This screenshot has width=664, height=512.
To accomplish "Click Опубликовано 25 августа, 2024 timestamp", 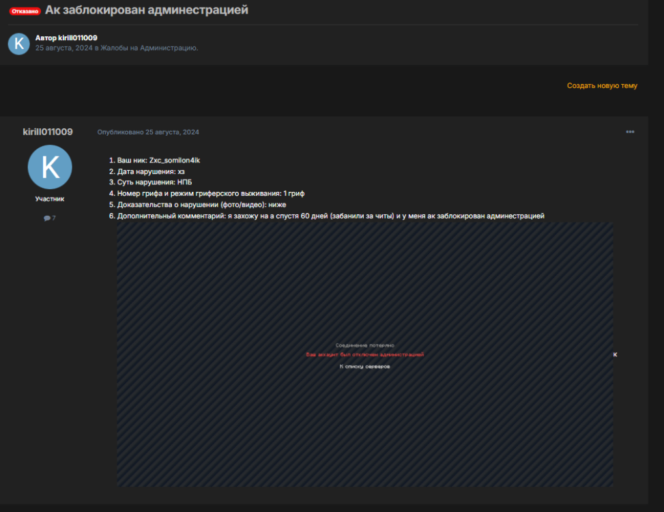I will (148, 132).
